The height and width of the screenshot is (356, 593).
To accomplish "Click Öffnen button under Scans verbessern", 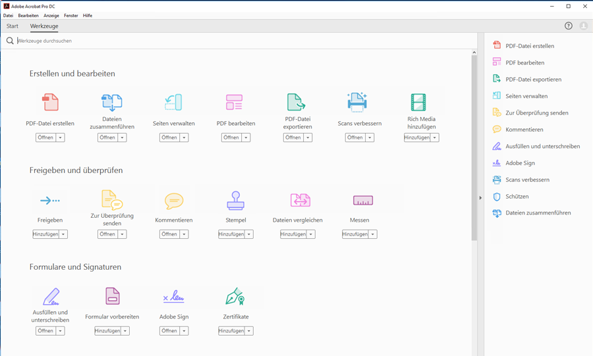I will point(355,138).
